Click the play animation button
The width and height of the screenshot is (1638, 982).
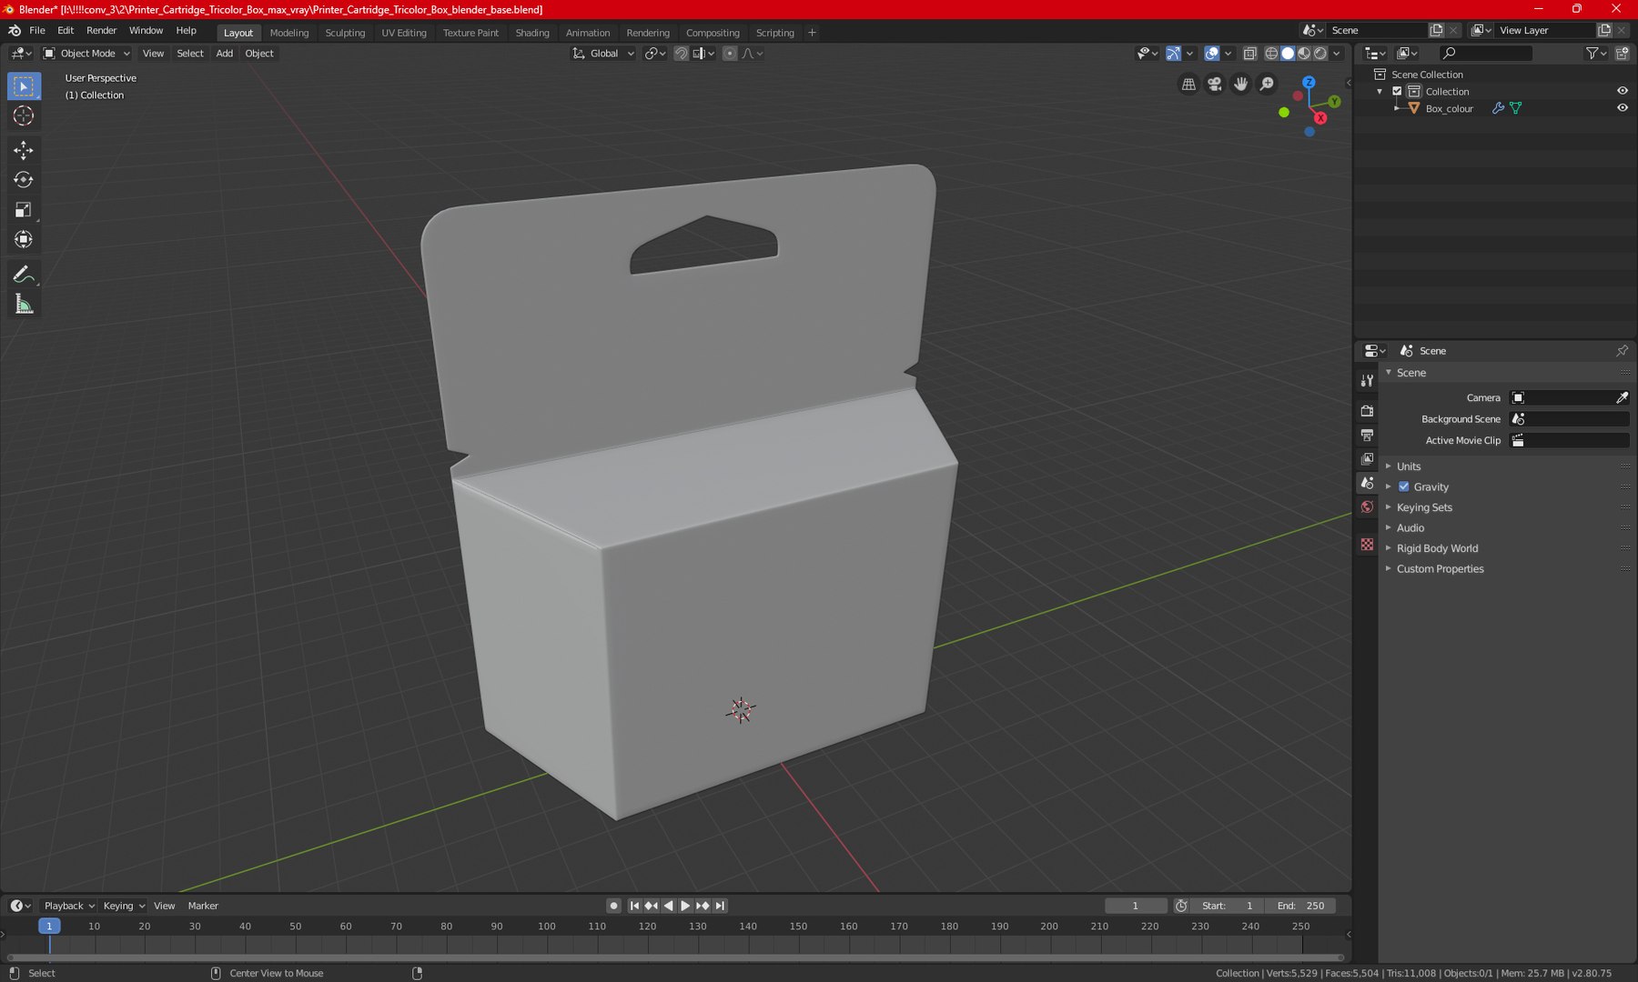(685, 906)
